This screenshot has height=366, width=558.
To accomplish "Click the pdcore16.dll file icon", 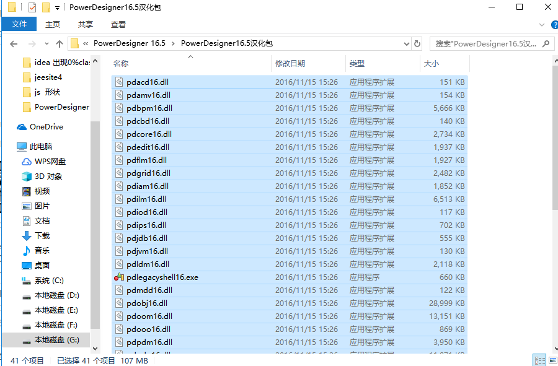I will coord(119,134).
